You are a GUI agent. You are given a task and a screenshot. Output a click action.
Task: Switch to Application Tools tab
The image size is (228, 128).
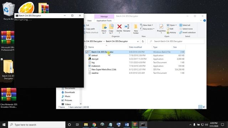point(104,21)
